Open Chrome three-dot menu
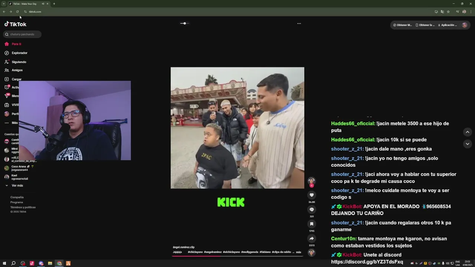The height and width of the screenshot is (267, 475). 471,11
